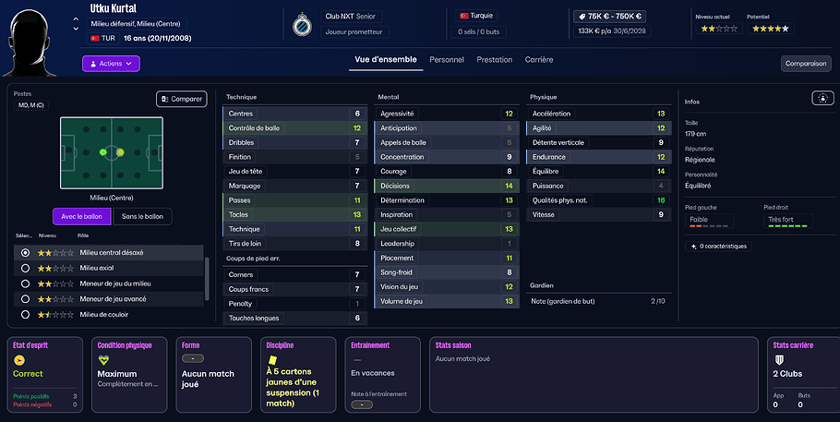Open the Personnel tab
This screenshot has width=840, height=422.
click(447, 60)
